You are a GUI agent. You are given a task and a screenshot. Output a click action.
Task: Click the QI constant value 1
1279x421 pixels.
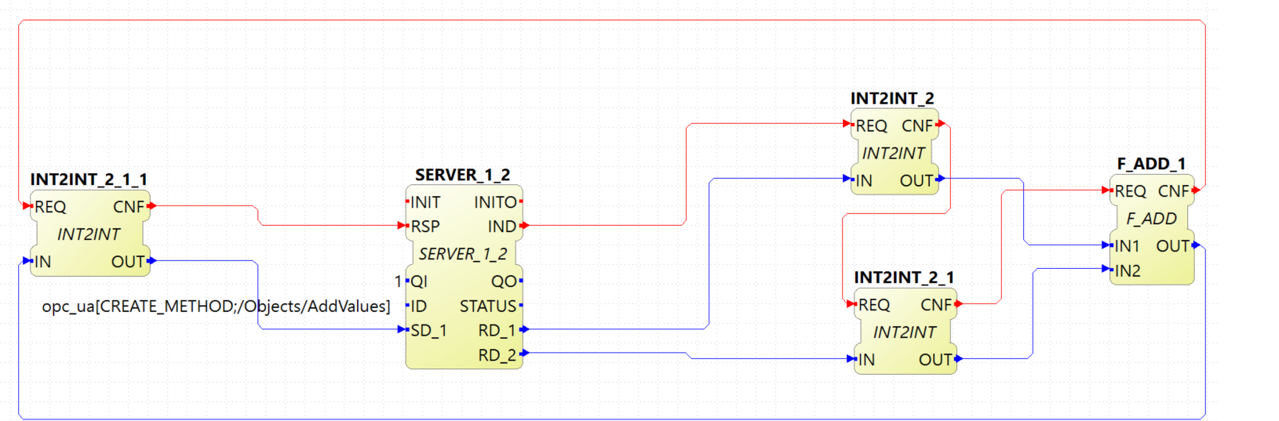398,281
